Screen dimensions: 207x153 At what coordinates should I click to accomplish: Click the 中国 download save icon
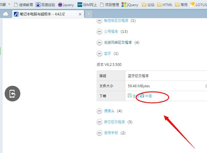pyautogui.click(x=142, y=96)
